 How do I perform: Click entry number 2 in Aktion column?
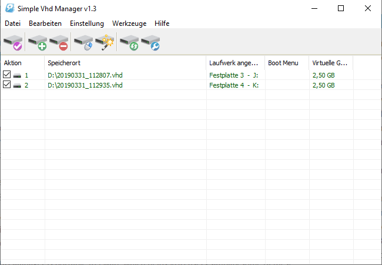click(x=26, y=85)
